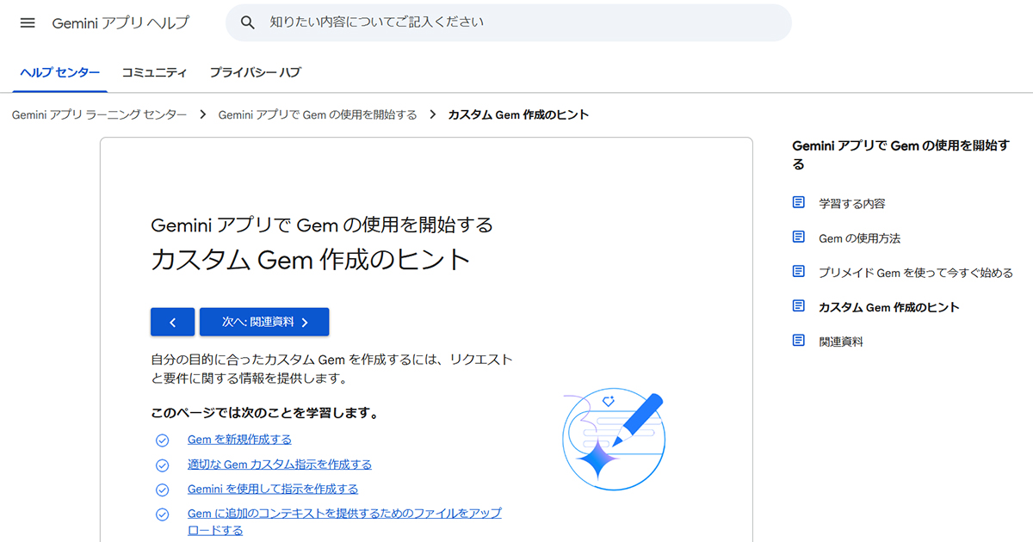Click checkmark icon beside Gem に追加のコンテキスト link
This screenshot has width=1033, height=542.
(162, 514)
